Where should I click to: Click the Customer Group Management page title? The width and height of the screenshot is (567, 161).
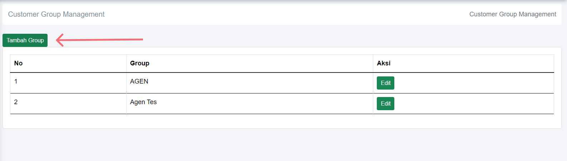pyautogui.click(x=56, y=14)
